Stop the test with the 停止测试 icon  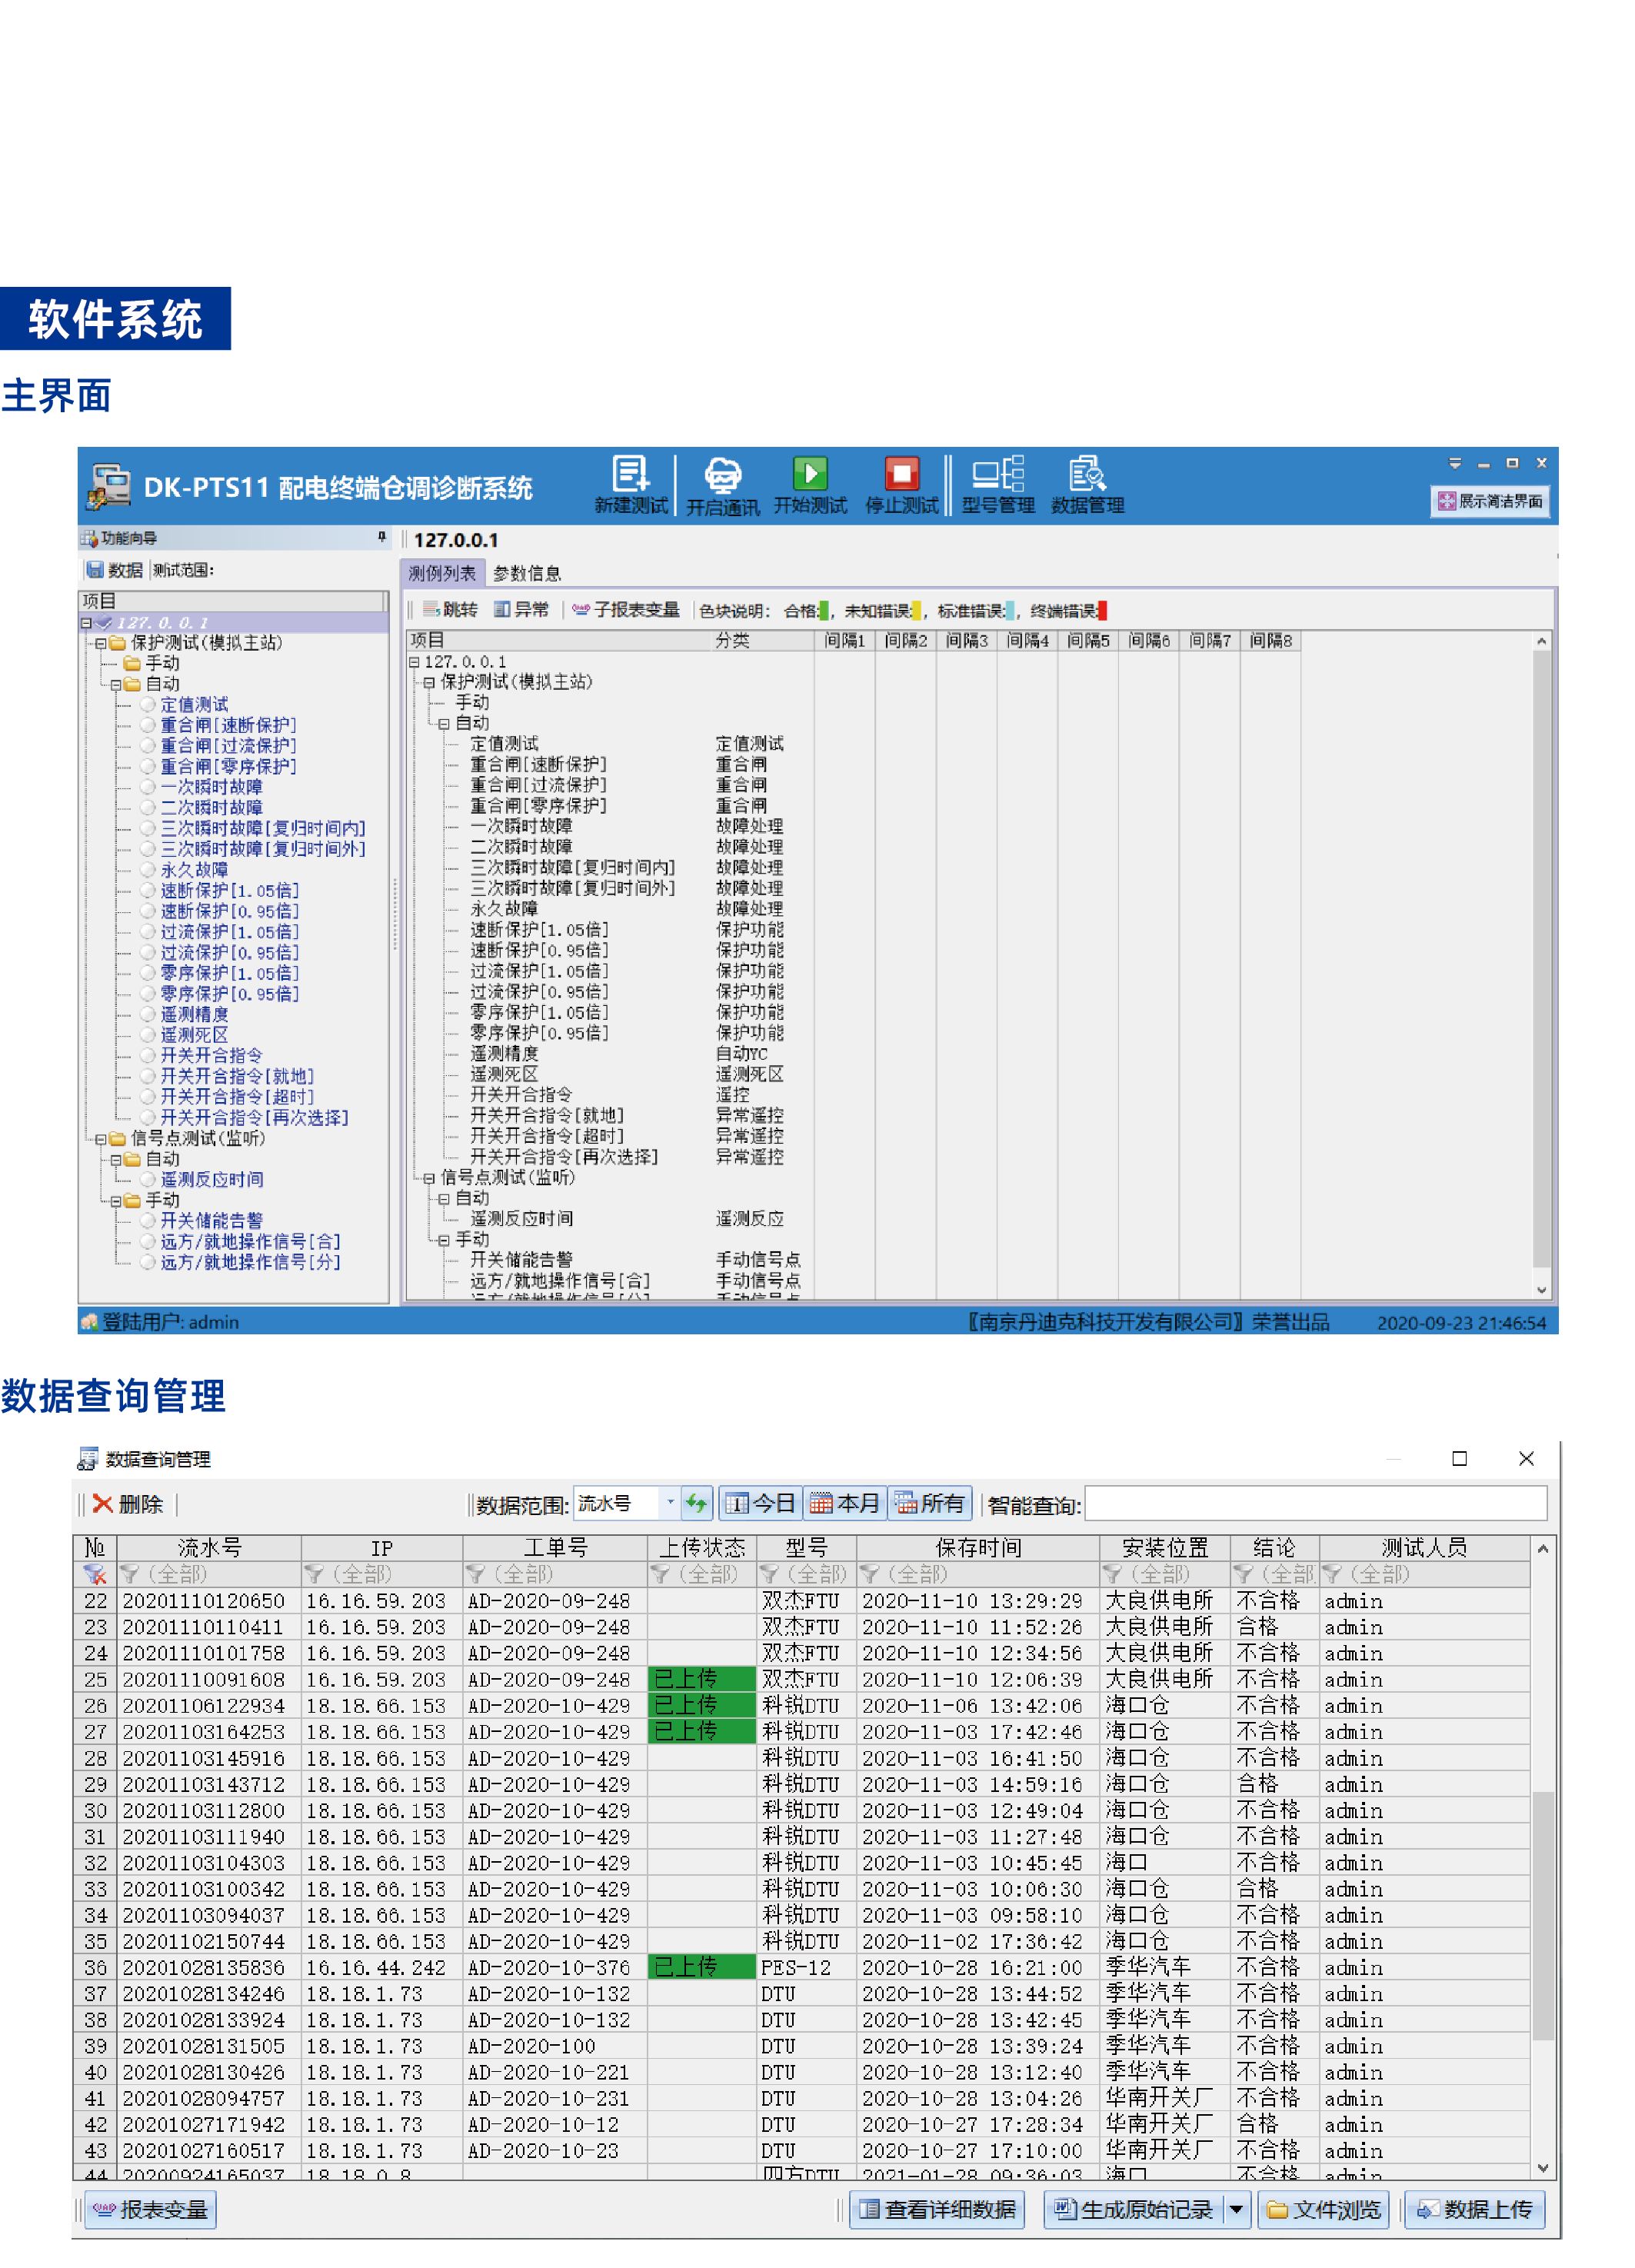point(901,474)
